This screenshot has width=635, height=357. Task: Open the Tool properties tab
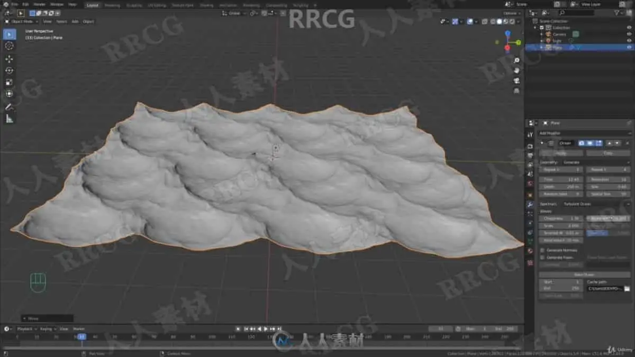pyautogui.click(x=530, y=135)
